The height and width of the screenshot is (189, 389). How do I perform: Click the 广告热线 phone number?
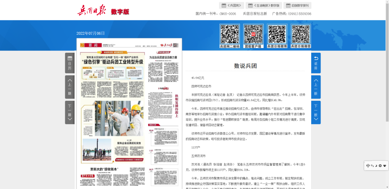click(x=292, y=14)
